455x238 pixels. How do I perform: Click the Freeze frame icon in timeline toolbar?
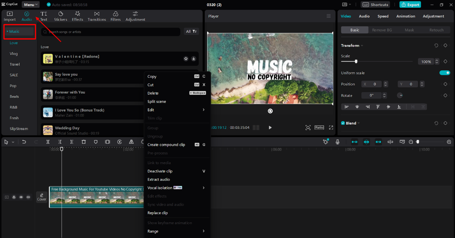(x=108, y=142)
